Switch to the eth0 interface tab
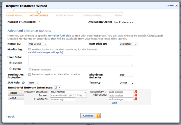This screenshot has width=181, height=125. [x=16, y=93]
